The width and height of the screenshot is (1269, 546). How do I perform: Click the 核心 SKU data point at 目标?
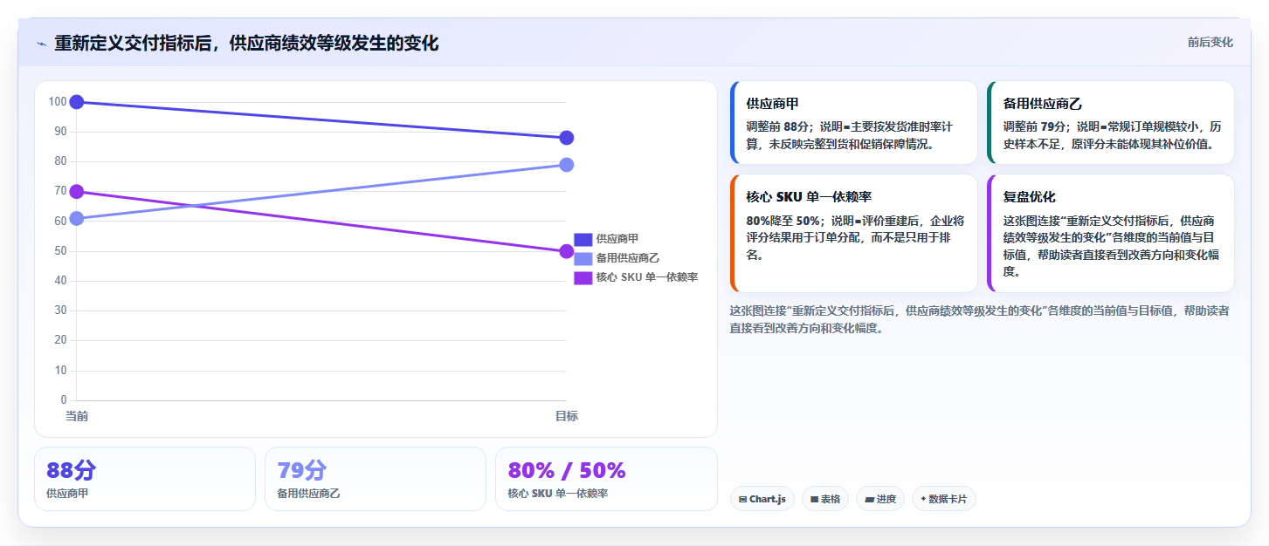(566, 251)
